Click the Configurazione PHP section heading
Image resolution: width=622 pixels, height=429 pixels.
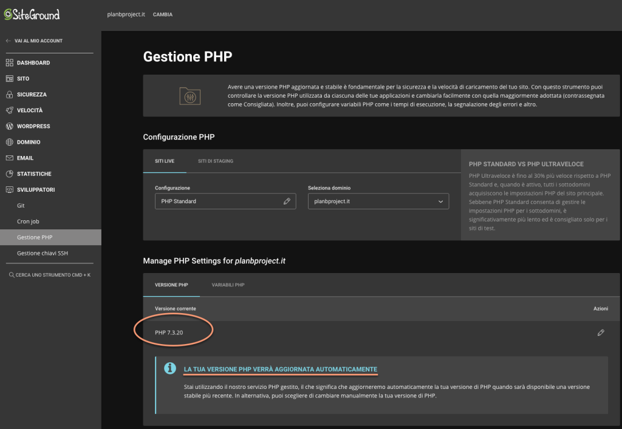(x=179, y=137)
